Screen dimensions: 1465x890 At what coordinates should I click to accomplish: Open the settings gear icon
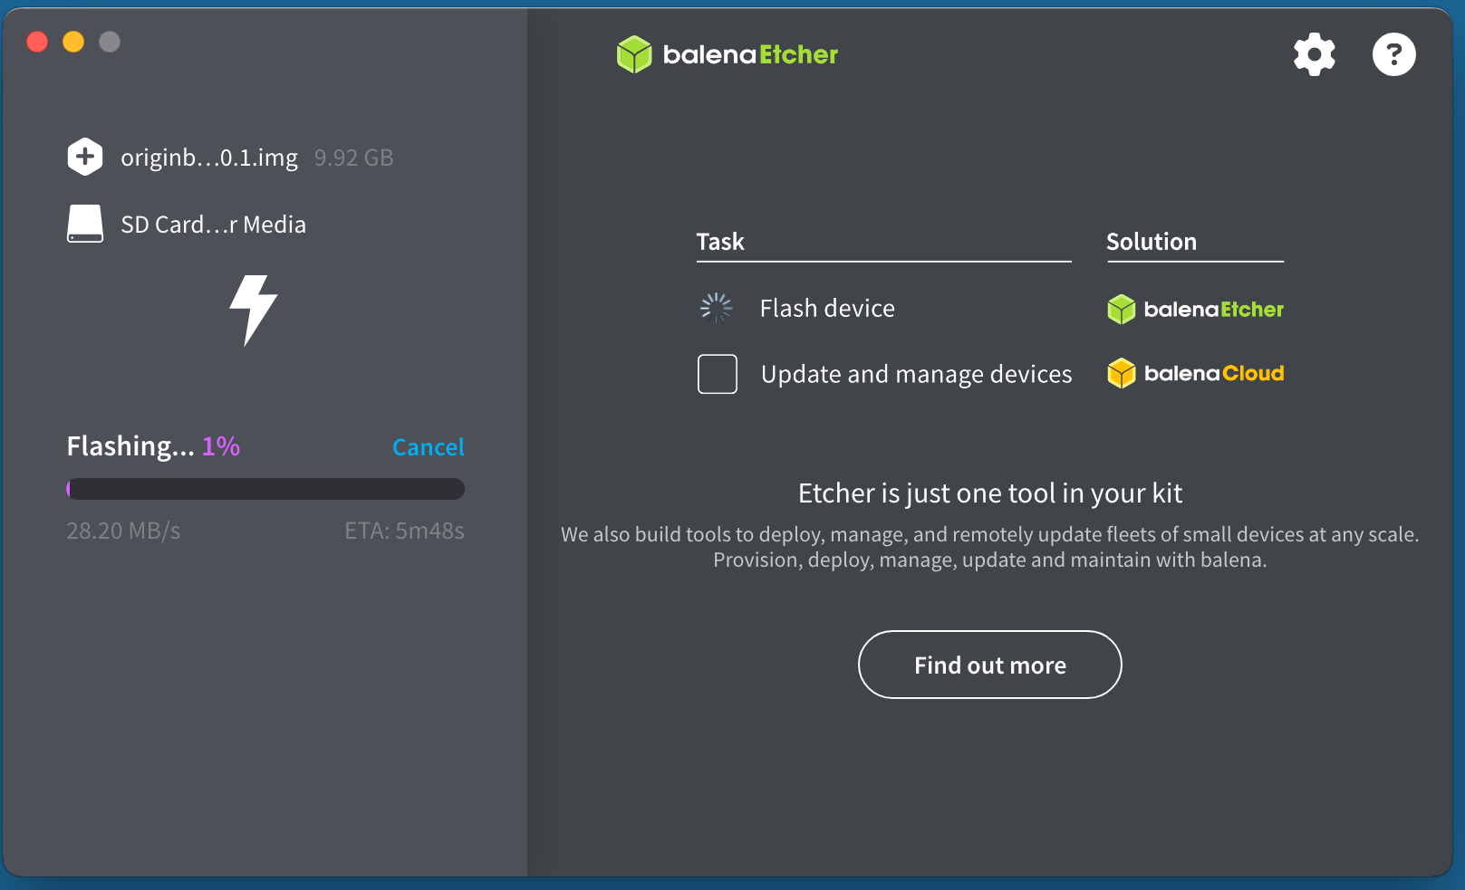(1314, 54)
